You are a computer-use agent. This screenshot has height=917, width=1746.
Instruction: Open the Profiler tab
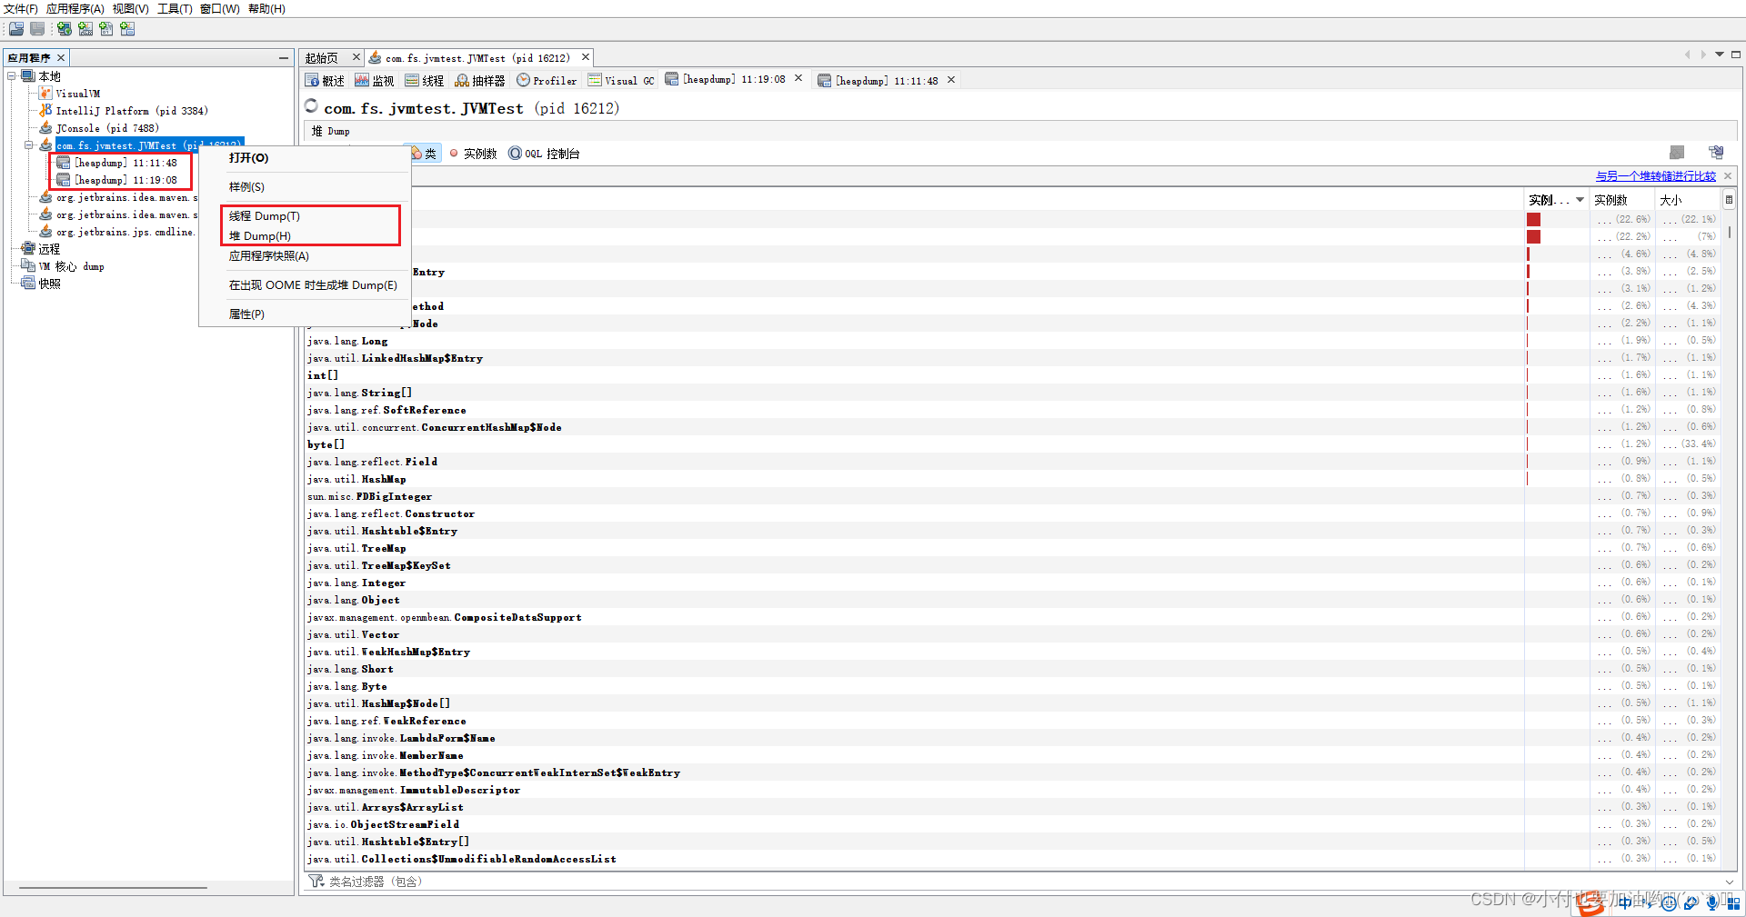(x=547, y=81)
